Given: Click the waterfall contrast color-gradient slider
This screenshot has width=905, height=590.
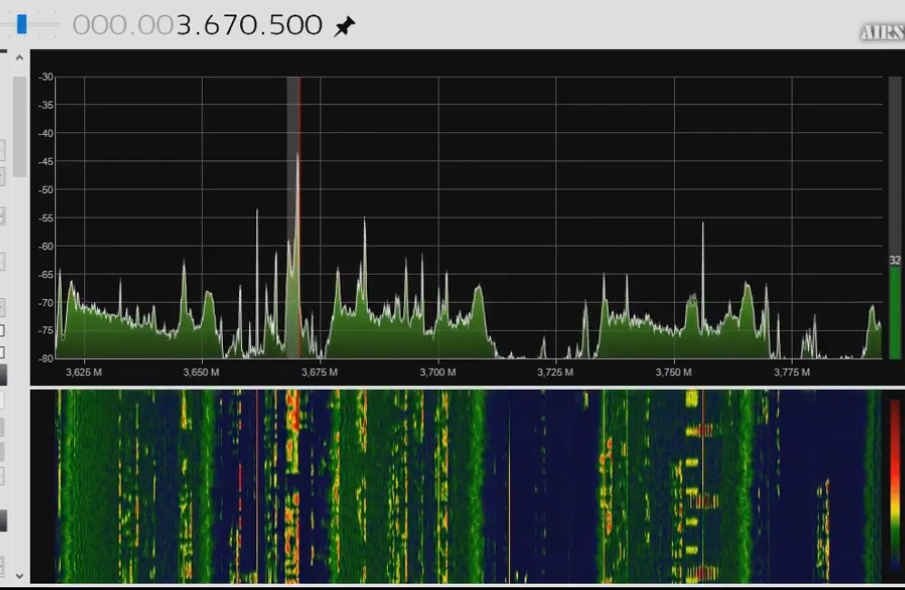Looking at the screenshot, I should 895,485.
